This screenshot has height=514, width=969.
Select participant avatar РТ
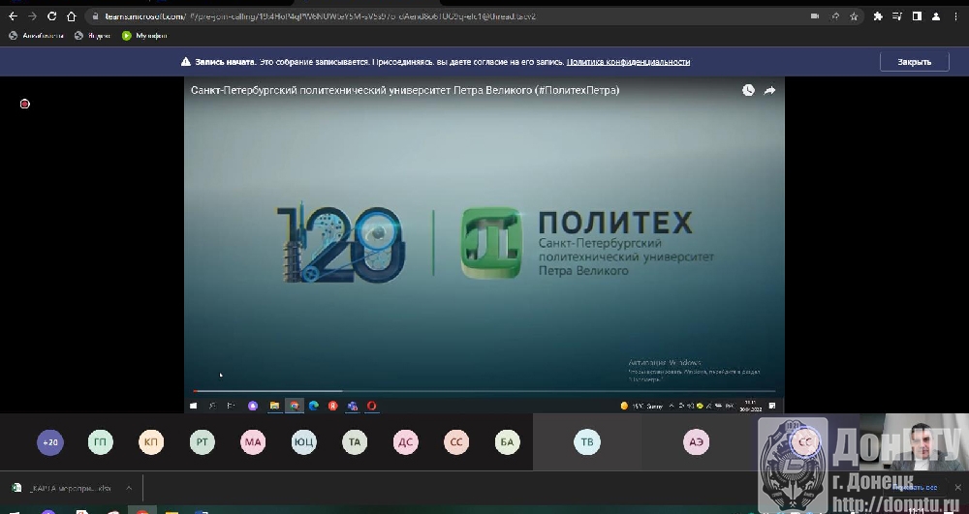coord(203,441)
